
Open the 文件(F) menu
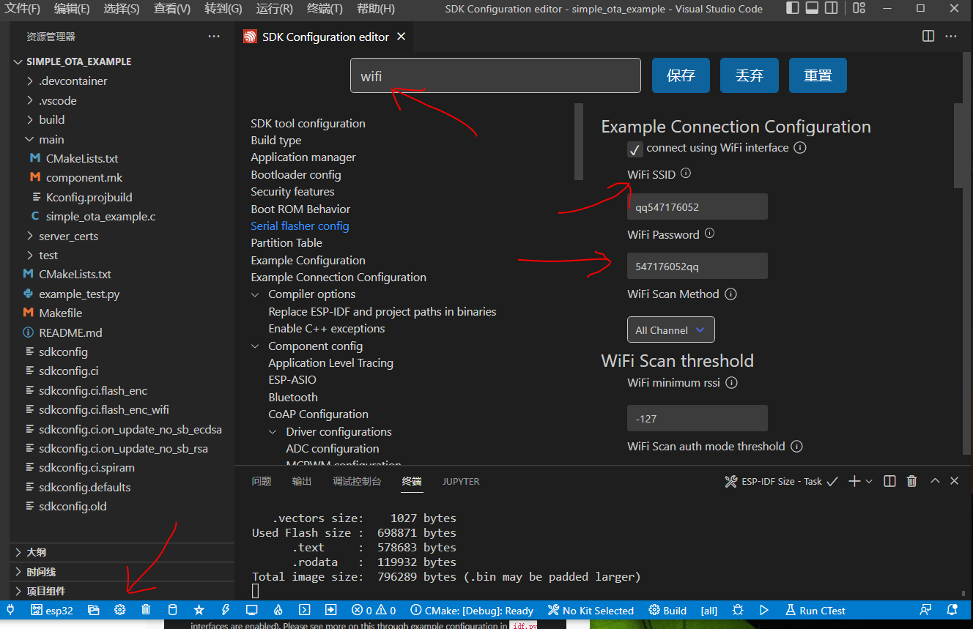click(x=23, y=9)
